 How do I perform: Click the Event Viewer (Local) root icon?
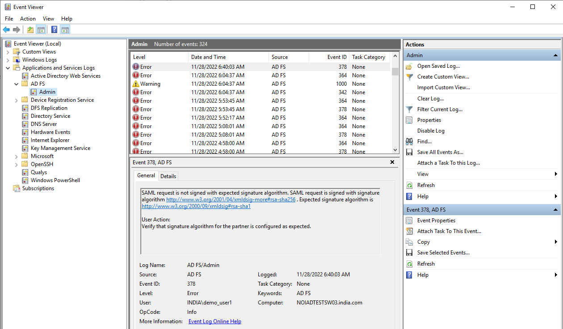pyautogui.click(x=8, y=44)
